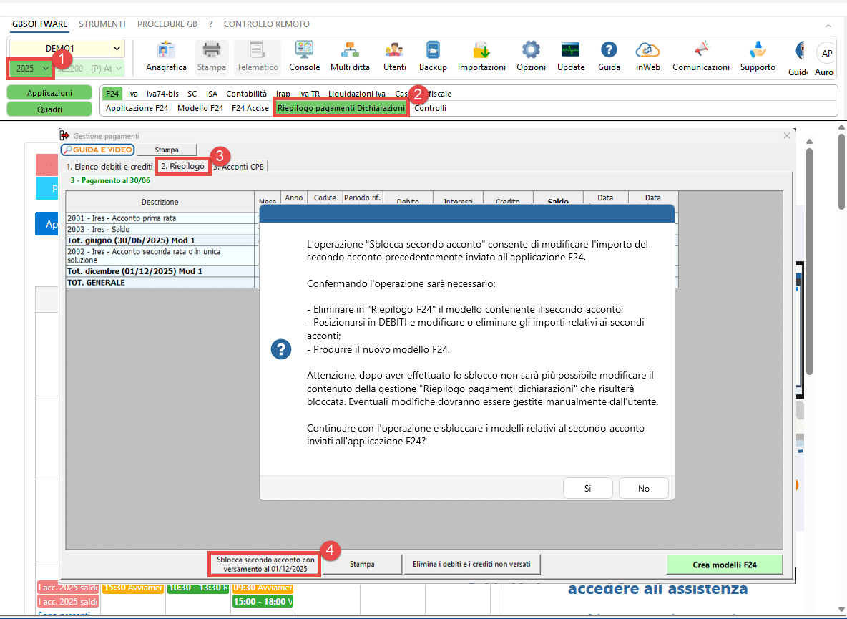The width and height of the screenshot is (847, 619).
Task: Click the Update monitor icon
Action: pos(570,57)
